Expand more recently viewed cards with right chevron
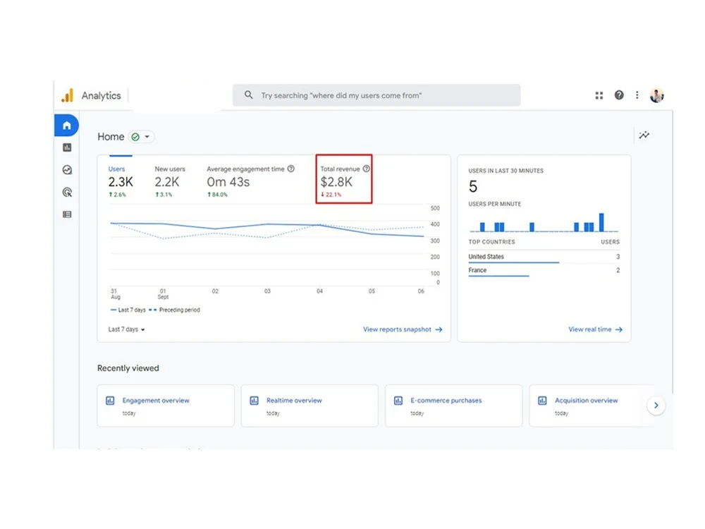This screenshot has height=529, width=705. tap(656, 405)
